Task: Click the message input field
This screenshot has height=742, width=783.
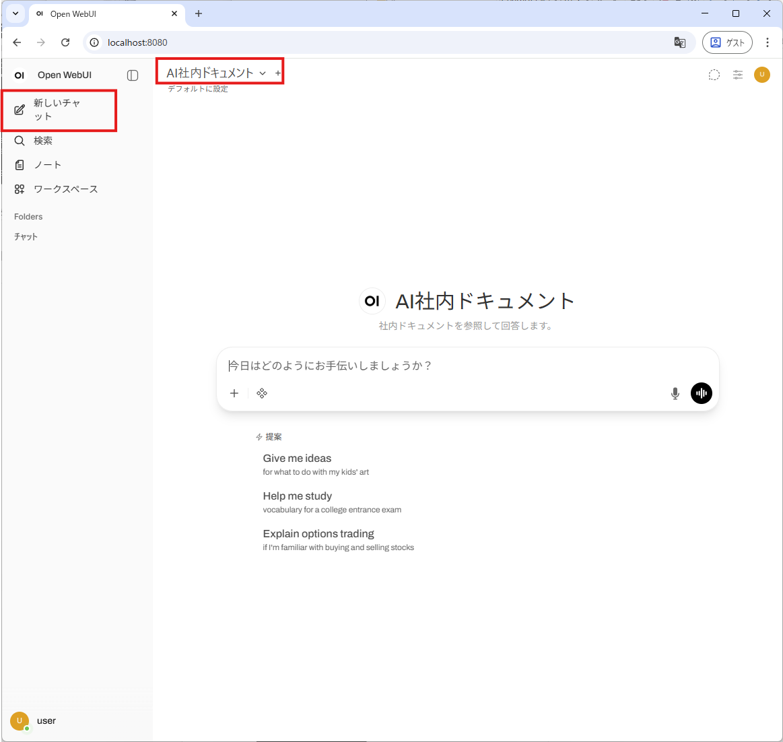Action: (467, 366)
